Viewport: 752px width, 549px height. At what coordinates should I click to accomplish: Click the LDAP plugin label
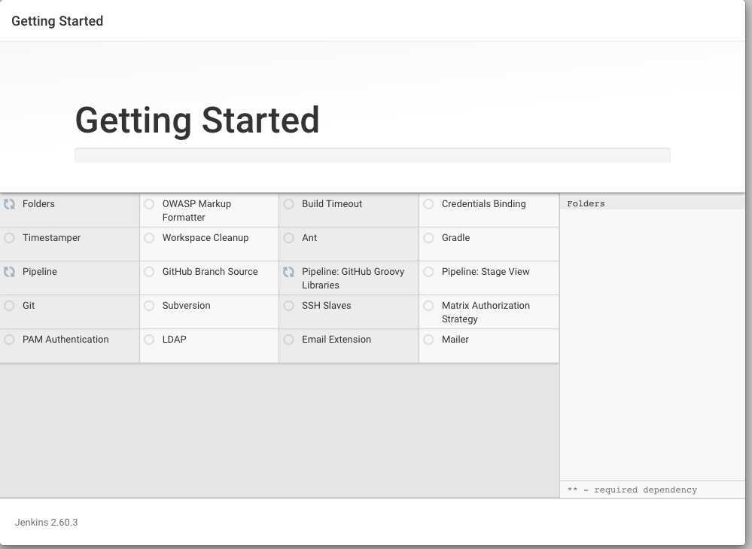pos(174,340)
